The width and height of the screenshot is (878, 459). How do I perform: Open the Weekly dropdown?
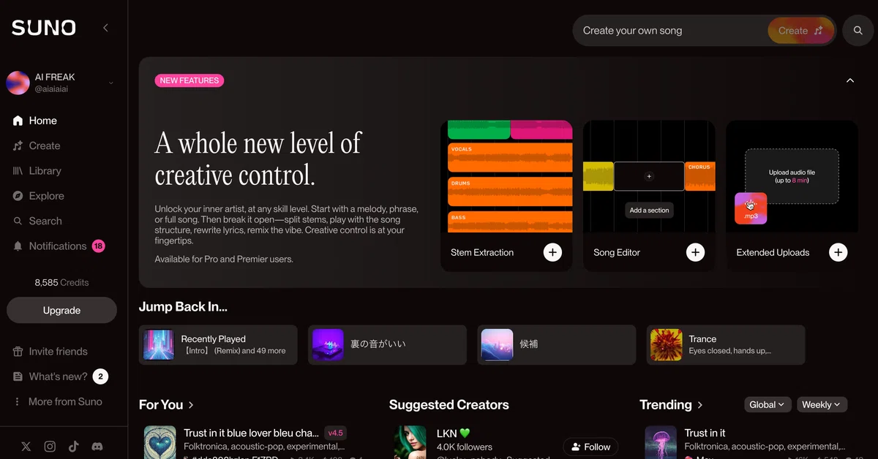click(822, 404)
